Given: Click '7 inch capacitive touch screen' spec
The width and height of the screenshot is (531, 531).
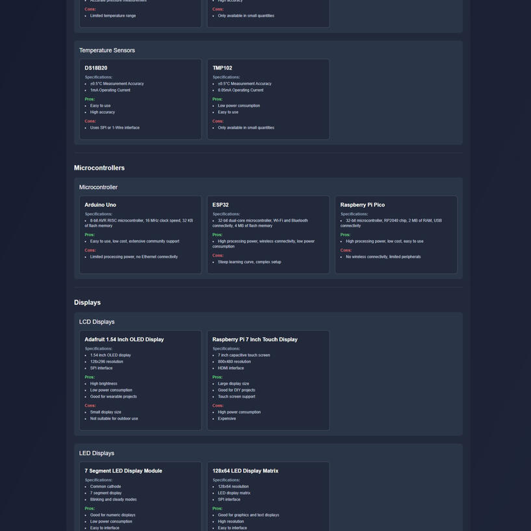Looking at the screenshot, I should coord(244,356).
